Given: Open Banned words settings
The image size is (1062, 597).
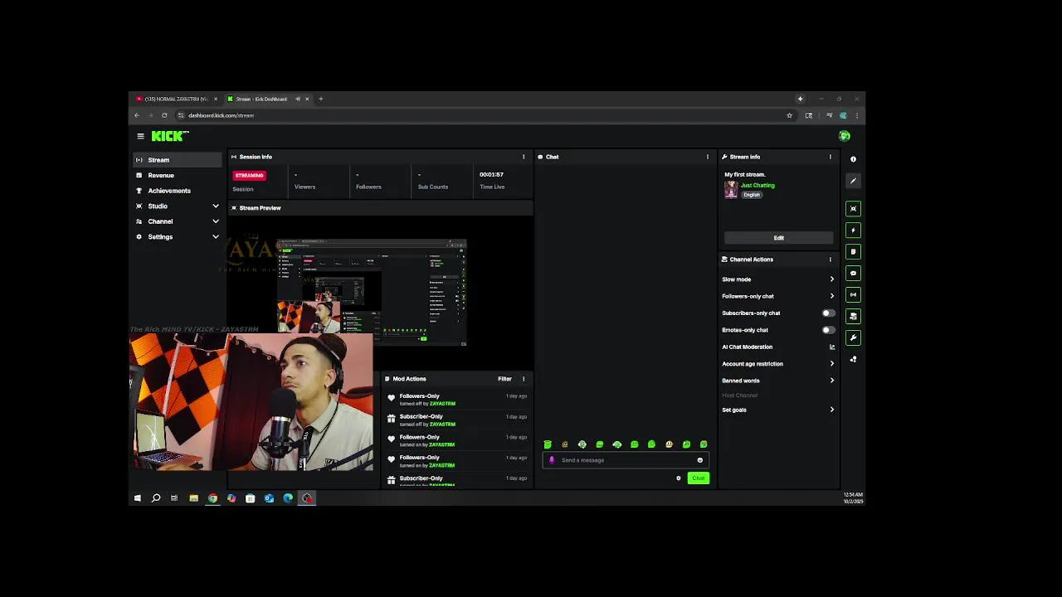Looking at the screenshot, I should coord(778,381).
